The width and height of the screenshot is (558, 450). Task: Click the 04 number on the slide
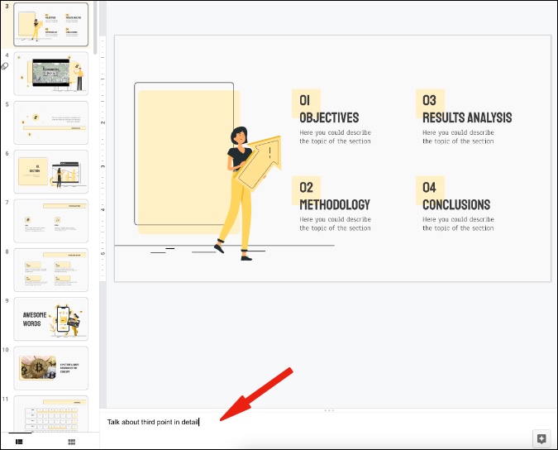[x=429, y=187]
